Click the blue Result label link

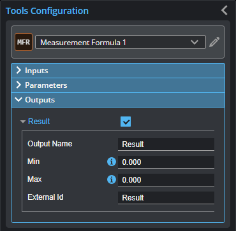[x=39, y=122]
